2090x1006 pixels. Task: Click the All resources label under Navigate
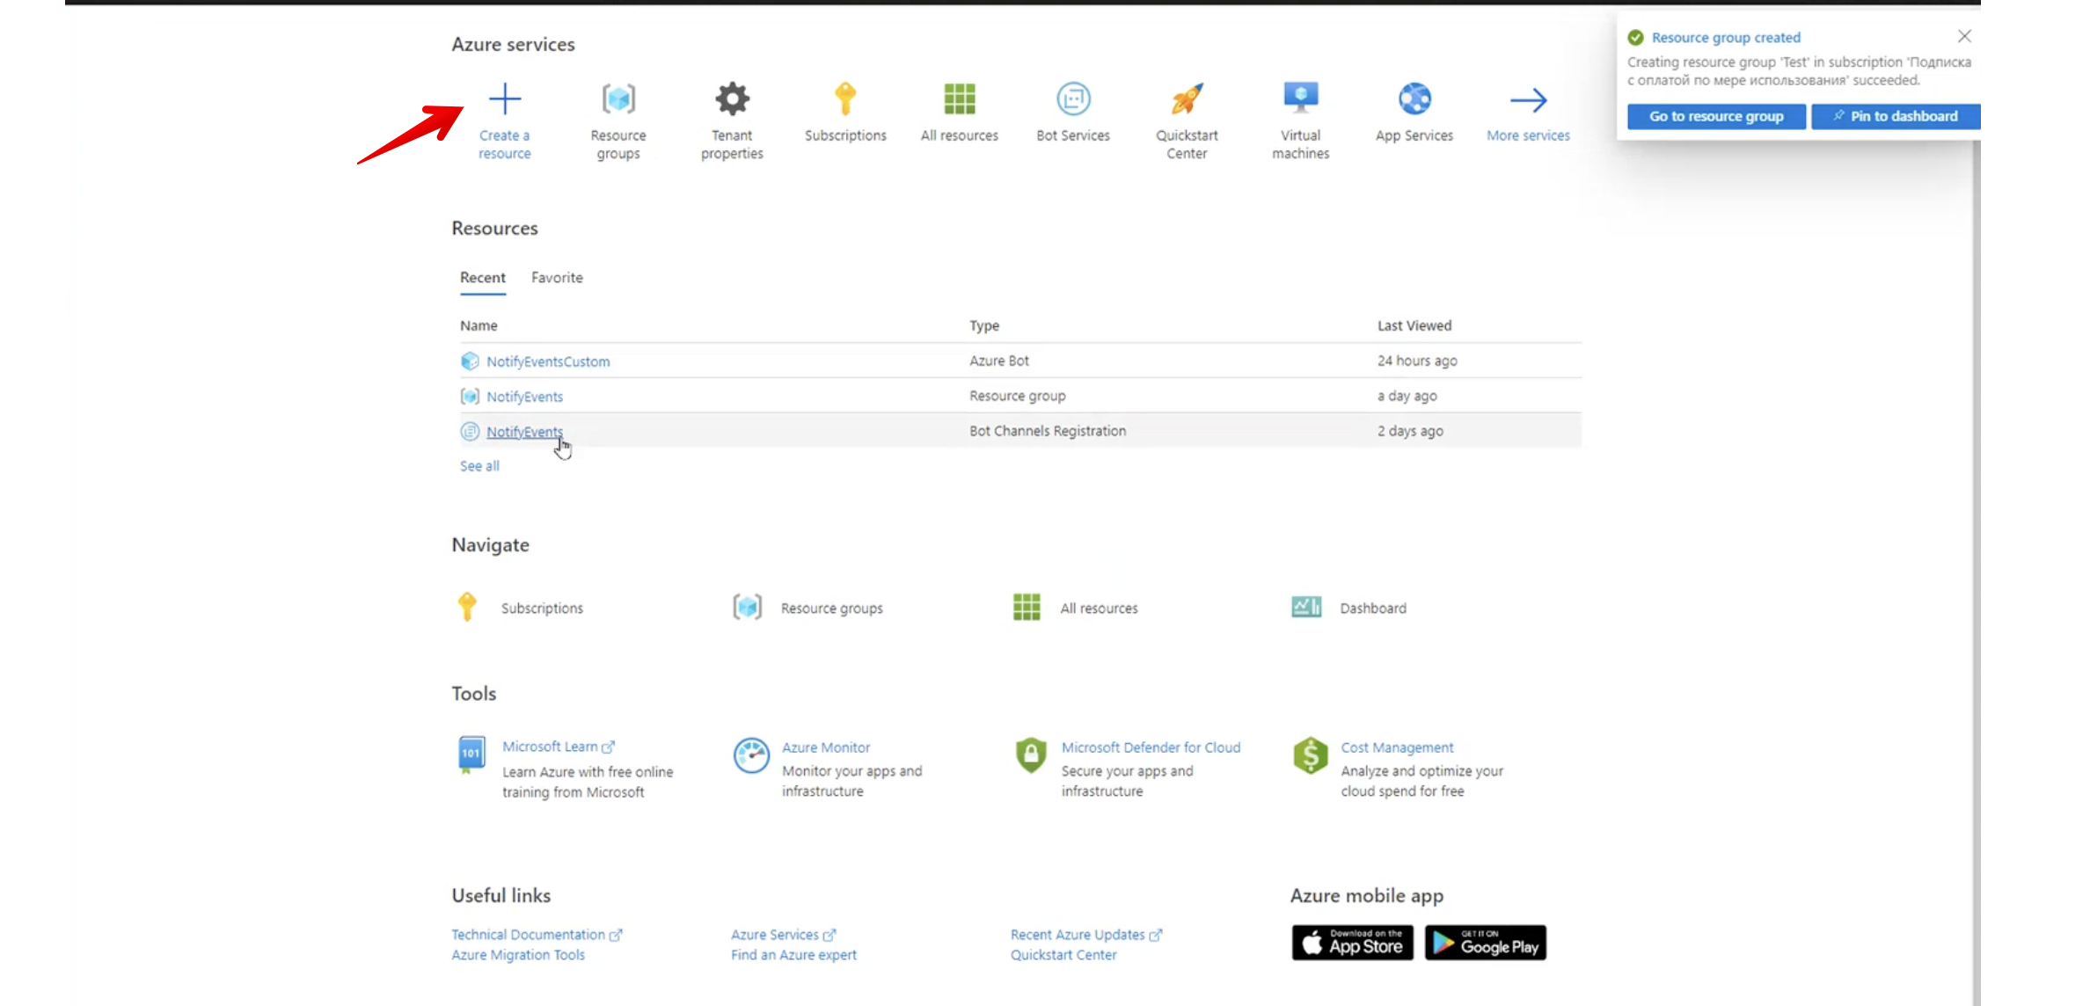(1099, 609)
